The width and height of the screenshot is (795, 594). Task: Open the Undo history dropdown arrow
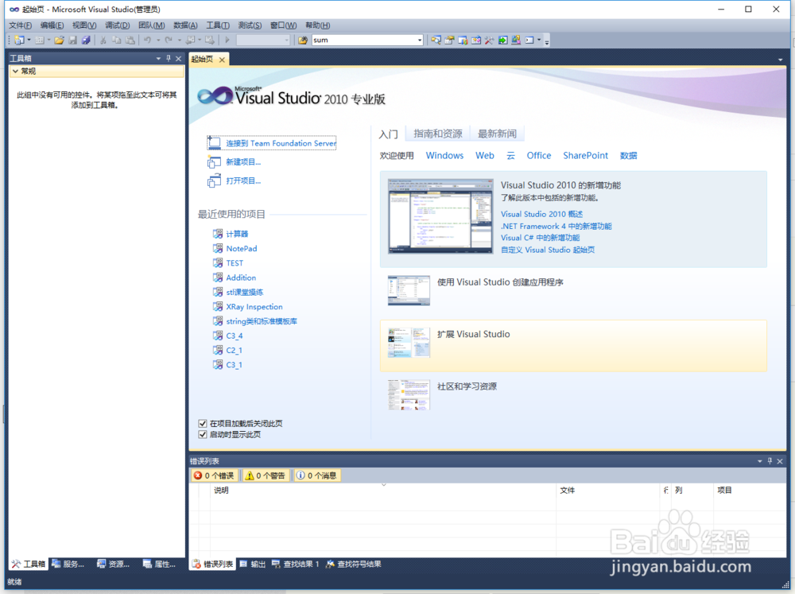point(157,40)
